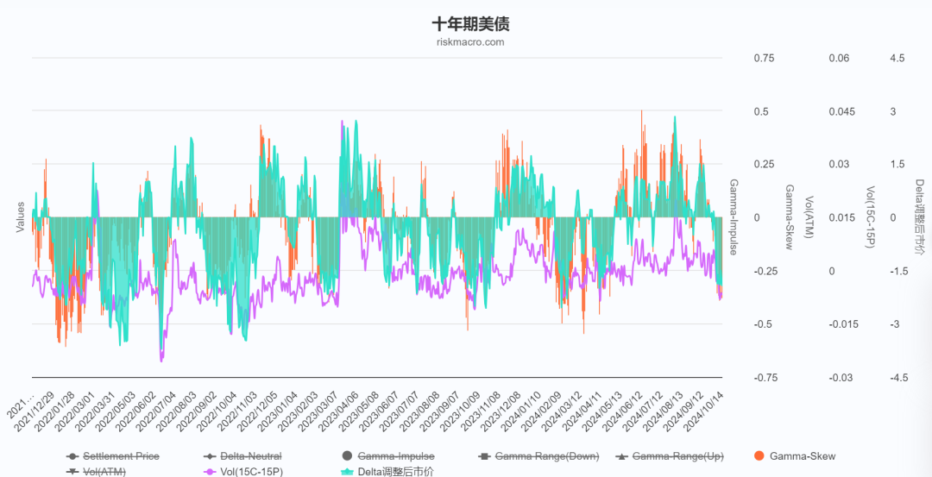Click the Delta-Neutral diamond legend icon
932x477 pixels.
(210, 456)
